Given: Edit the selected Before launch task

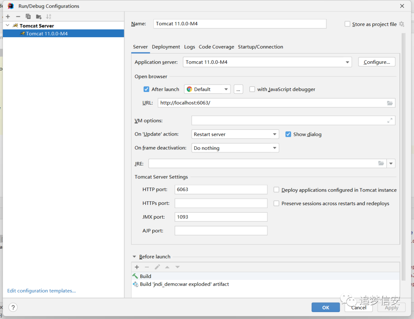Looking at the screenshot, I should tap(157, 267).
